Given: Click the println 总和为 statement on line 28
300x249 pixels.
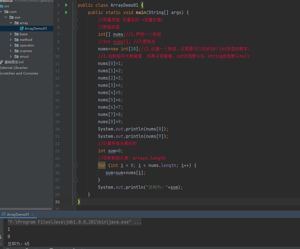Looking at the screenshot, I should pos(140,187).
